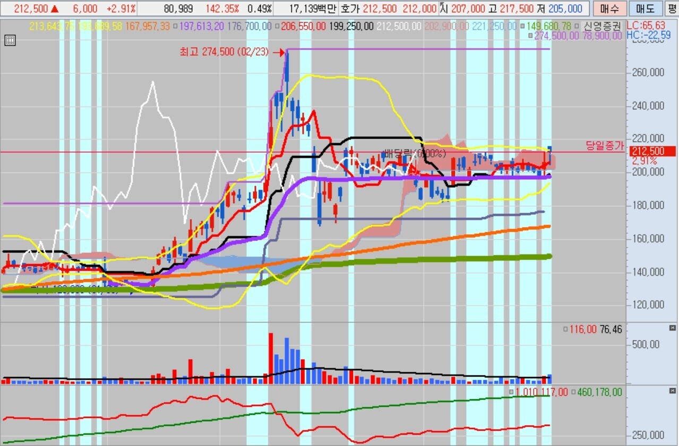Click the +2.91% change rate in header
Viewport: 679px width, 446px height.
pyautogui.click(x=121, y=9)
